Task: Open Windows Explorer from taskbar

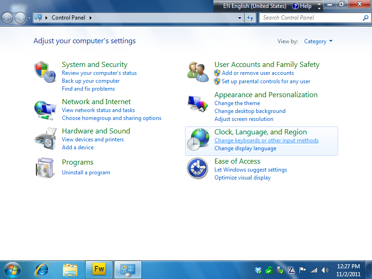Action: pyautogui.click(x=70, y=270)
